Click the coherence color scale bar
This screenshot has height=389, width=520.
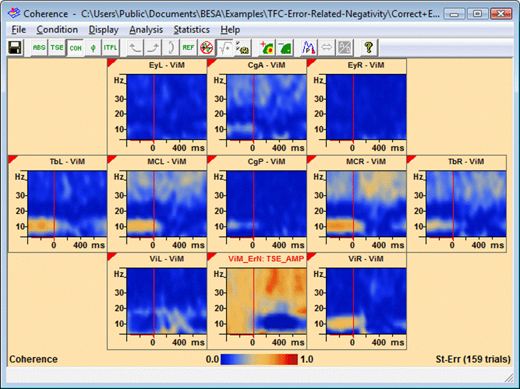tap(260, 359)
